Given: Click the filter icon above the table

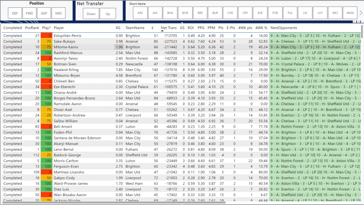Looking at the screenshot, I should [x=354, y=22].
